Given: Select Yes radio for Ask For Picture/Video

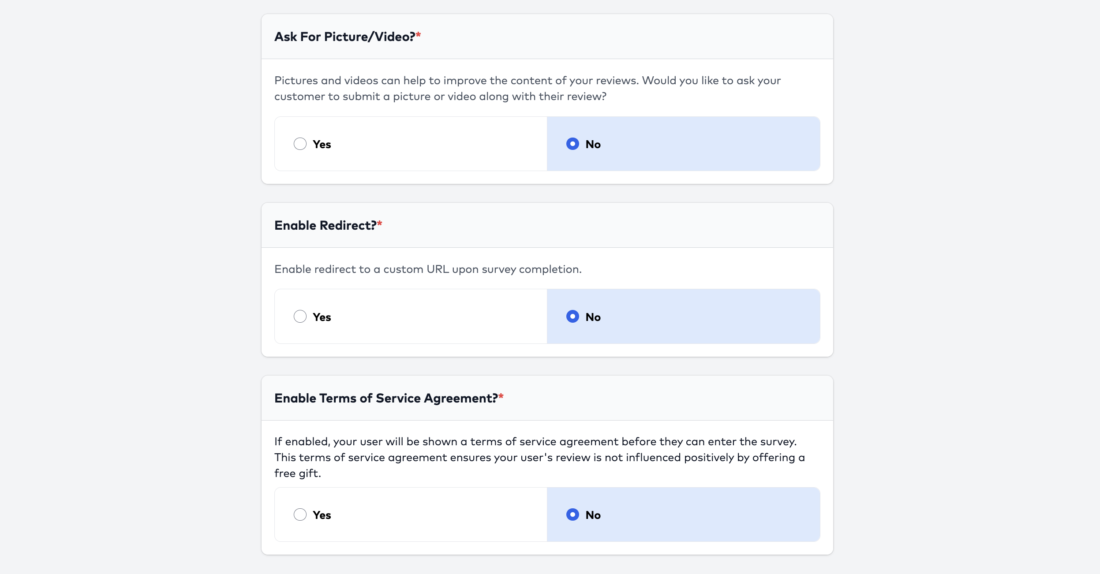Looking at the screenshot, I should [x=300, y=144].
